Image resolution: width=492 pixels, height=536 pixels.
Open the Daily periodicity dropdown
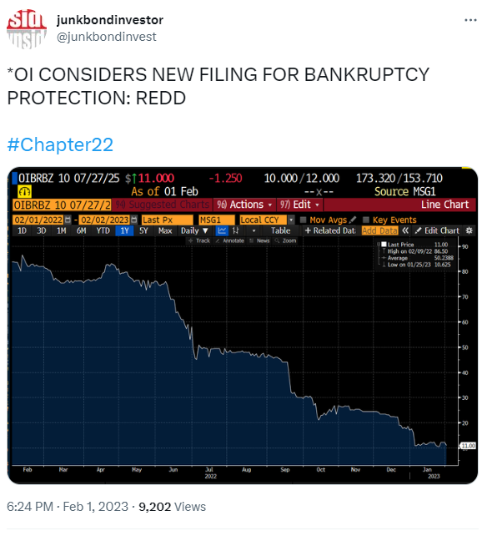click(x=194, y=230)
